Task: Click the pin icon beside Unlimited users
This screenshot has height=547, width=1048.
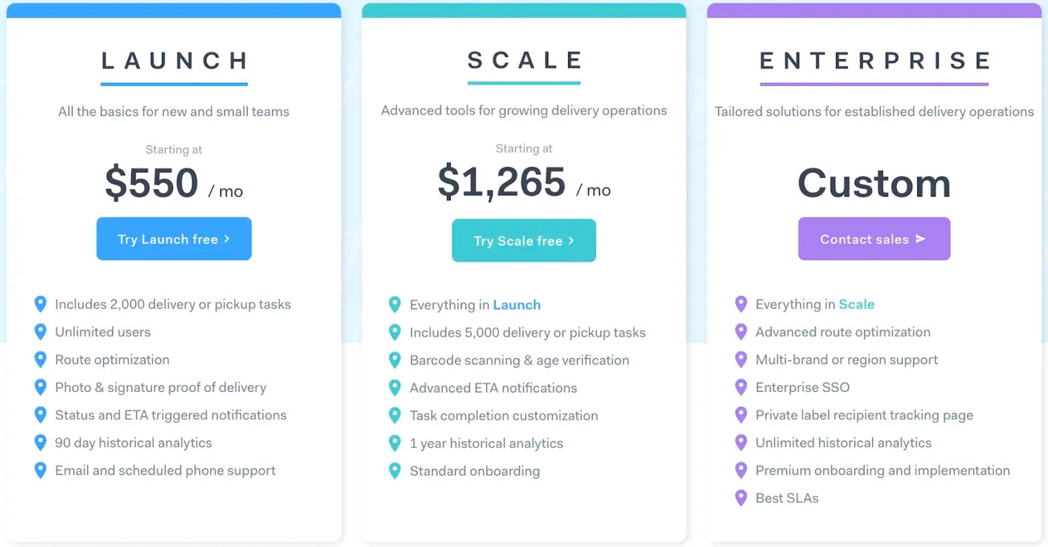Action: 41,332
